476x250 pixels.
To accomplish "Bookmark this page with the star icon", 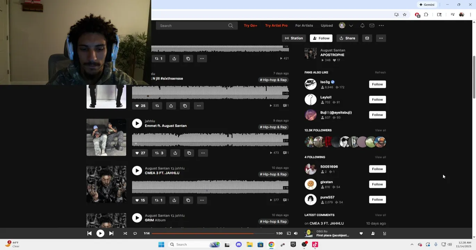I will click(404, 15).
